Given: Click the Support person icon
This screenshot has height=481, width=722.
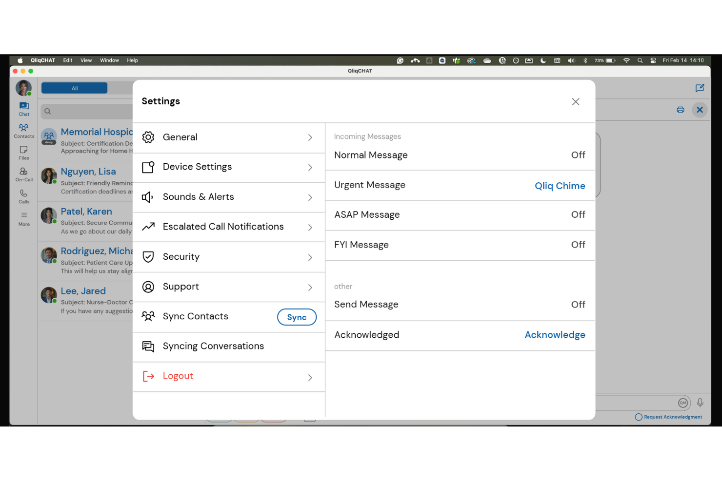Looking at the screenshot, I should pyautogui.click(x=148, y=287).
